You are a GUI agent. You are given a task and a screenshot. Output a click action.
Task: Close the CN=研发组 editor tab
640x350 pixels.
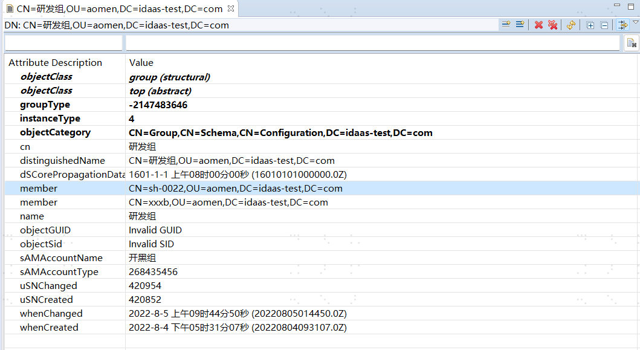[x=231, y=8]
